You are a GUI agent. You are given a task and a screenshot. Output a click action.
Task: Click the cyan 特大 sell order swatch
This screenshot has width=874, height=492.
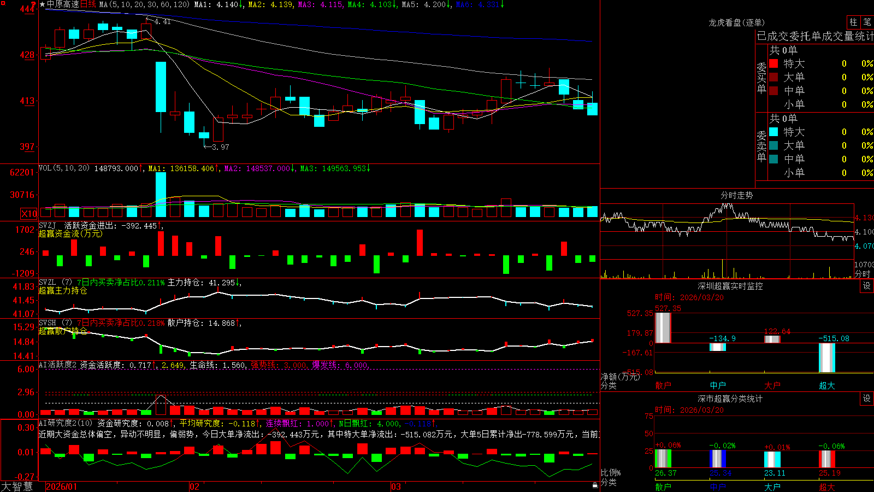pos(773,132)
